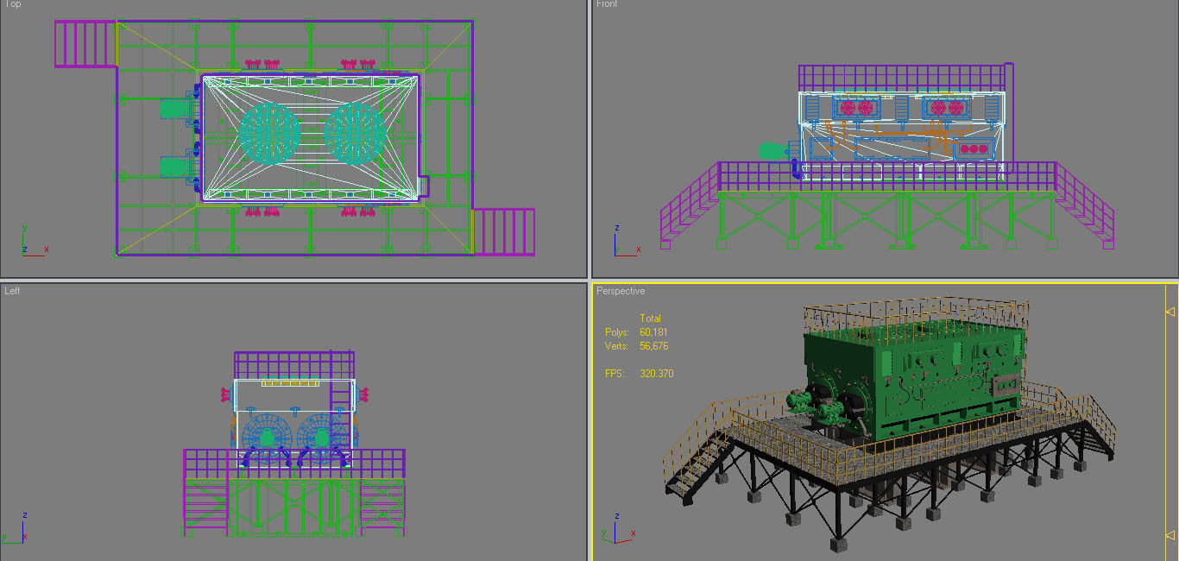Select the upper green motor in Top view
Screen dimensions: 1179x561
[176, 109]
